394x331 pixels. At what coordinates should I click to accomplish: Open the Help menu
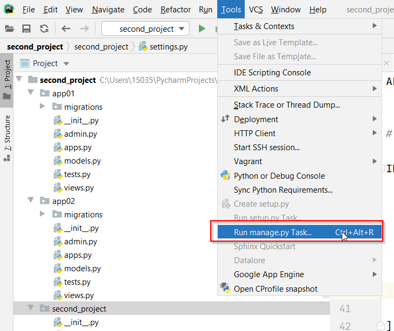pyautogui.click(x=318, y=10)
